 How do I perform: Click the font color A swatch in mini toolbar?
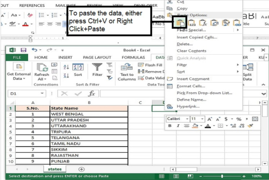208,126
